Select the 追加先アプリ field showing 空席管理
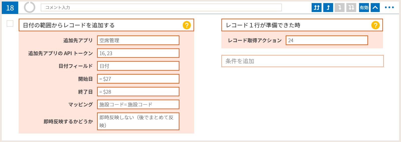 click(138, 40)
